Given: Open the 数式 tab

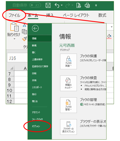Looking at the screenshot, I should pyautogui.click(x=102, y=15).
